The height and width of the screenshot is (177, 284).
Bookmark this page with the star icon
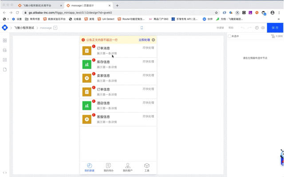[216, 13]
